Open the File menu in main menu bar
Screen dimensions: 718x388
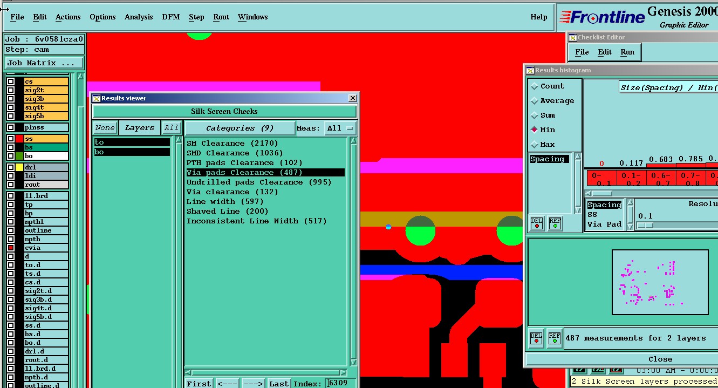17,17
